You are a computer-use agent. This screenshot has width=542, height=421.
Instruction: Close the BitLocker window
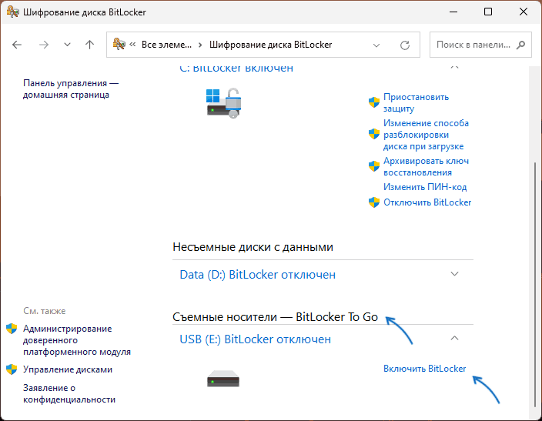point(524,12)
